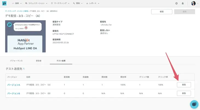
Task: Open the バージョンB link
Action: pyautogui.click(x=14, y=93)
